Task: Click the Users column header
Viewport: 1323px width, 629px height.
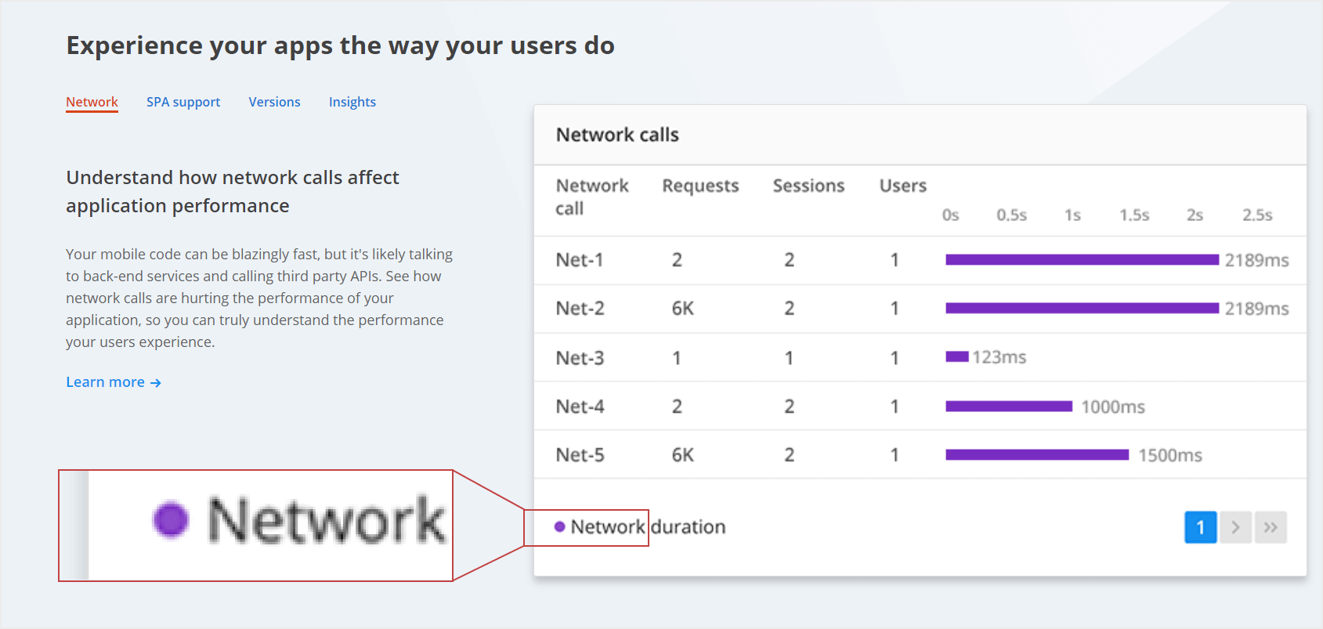Action: (x=902, y=186)
